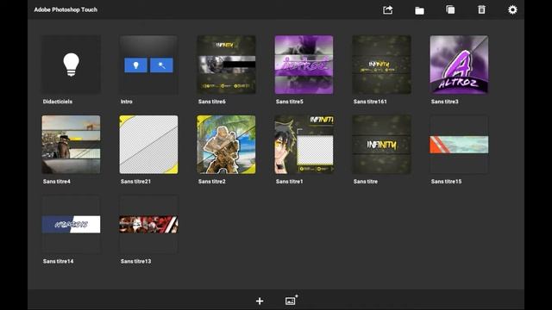Viewport: 552px width, 310px height.
Task: Click the Sans titre21 label
Action: coord(135,182)
